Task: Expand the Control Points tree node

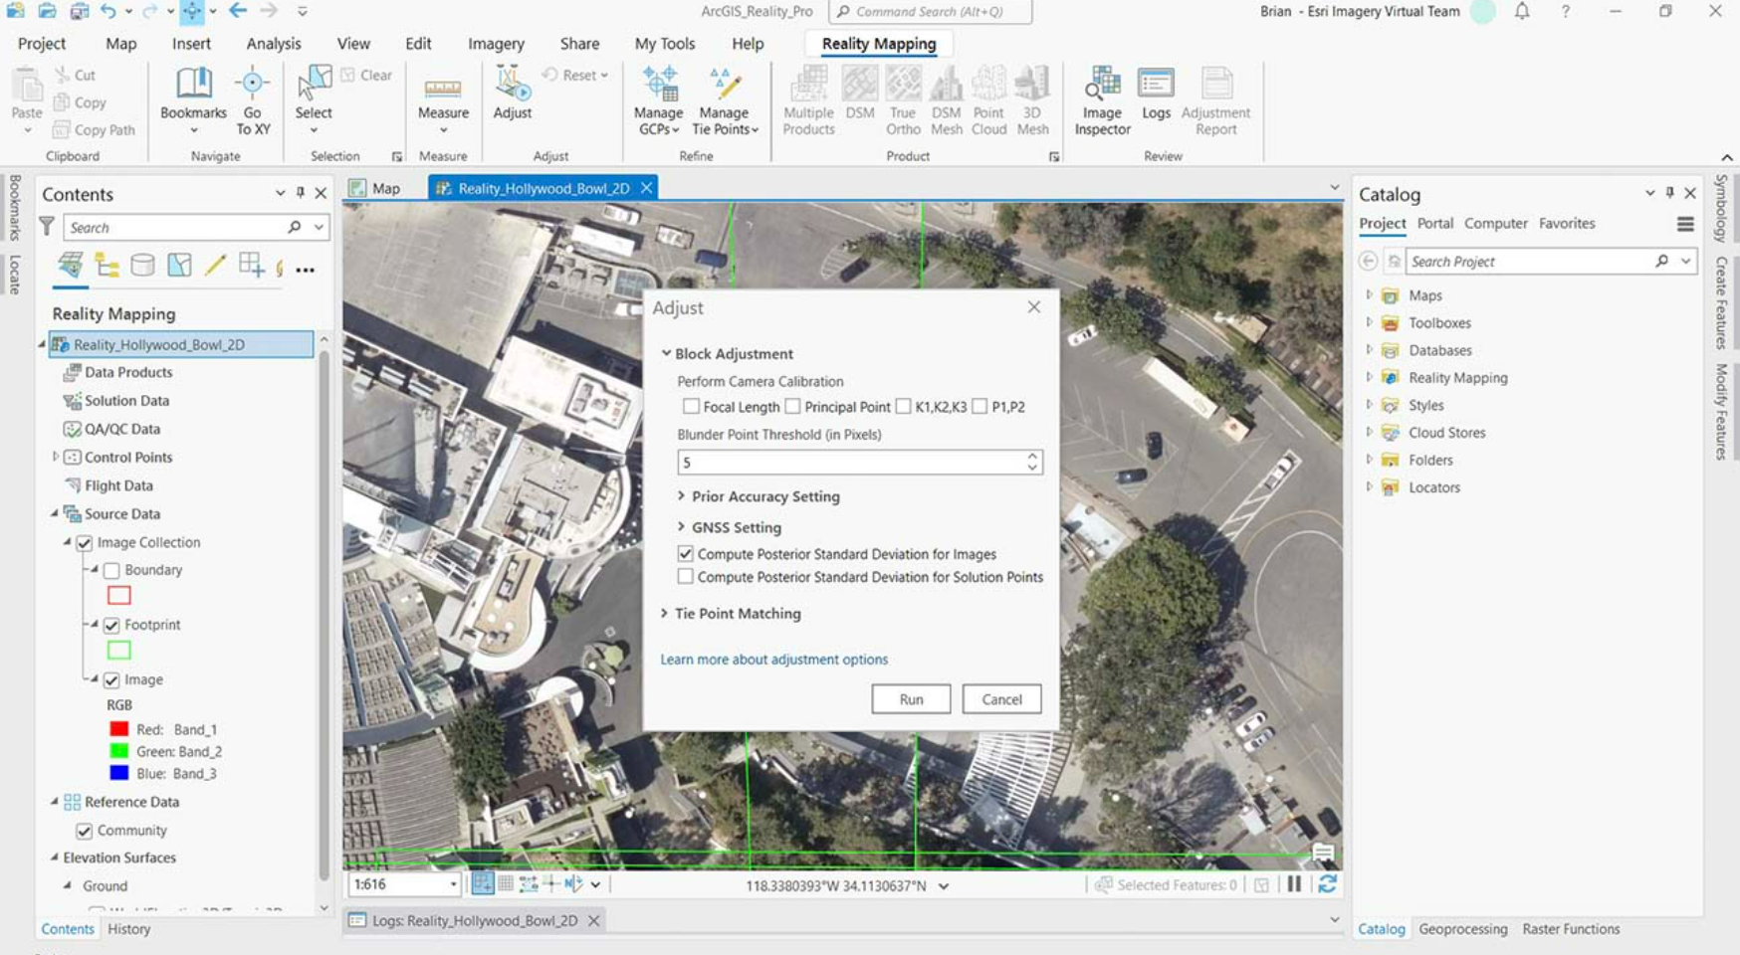Action: (55, 457)
